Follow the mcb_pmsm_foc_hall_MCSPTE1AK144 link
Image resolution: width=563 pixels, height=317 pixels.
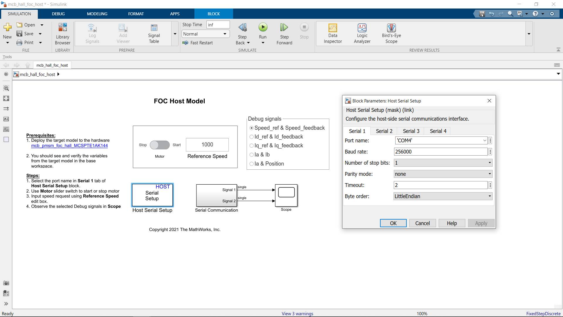click(x=69, y=146)
